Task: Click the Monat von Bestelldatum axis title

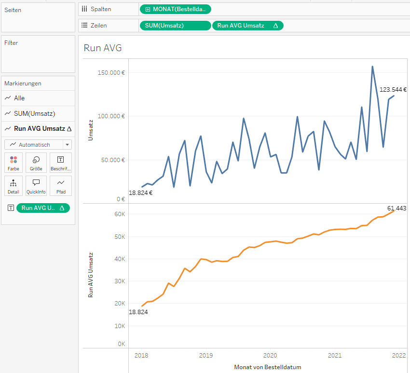Action: [267, 367]
